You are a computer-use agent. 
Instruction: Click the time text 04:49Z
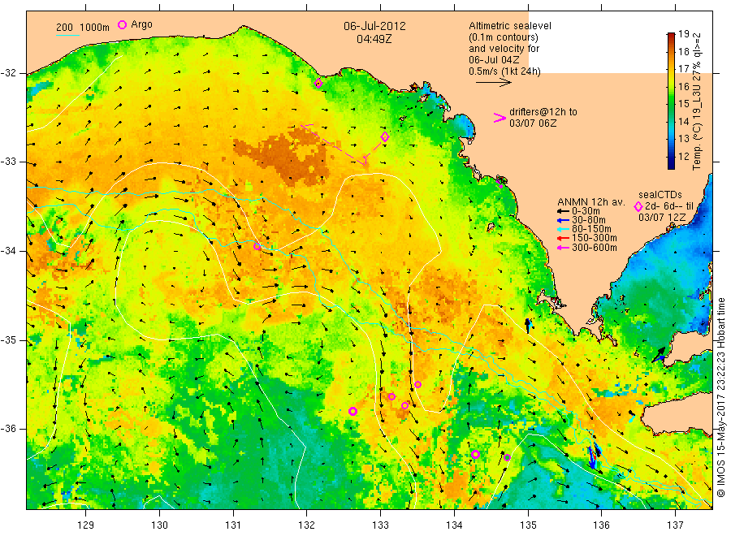pyautogui.click(x=374, y=39)
